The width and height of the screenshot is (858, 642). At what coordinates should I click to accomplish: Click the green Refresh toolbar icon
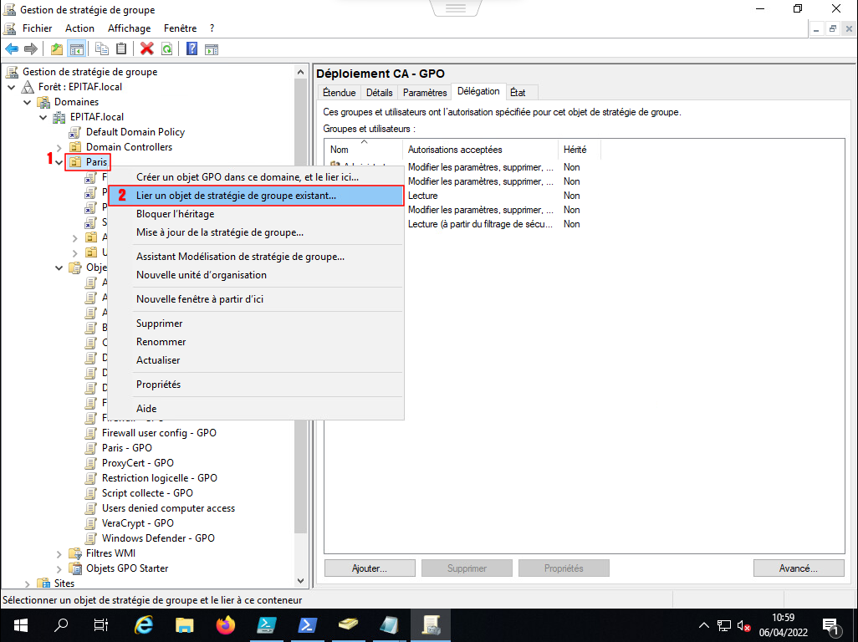[x=167, y=49]
